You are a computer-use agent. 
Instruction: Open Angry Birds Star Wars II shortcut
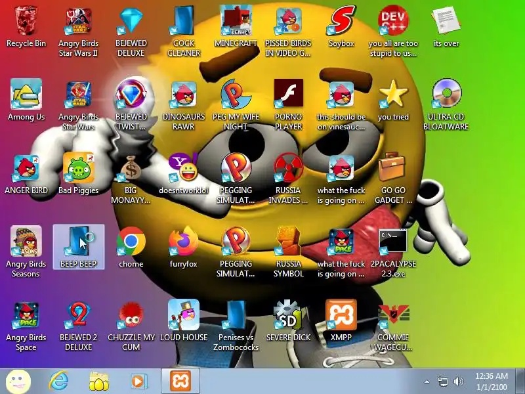click(x=78, y=32)
